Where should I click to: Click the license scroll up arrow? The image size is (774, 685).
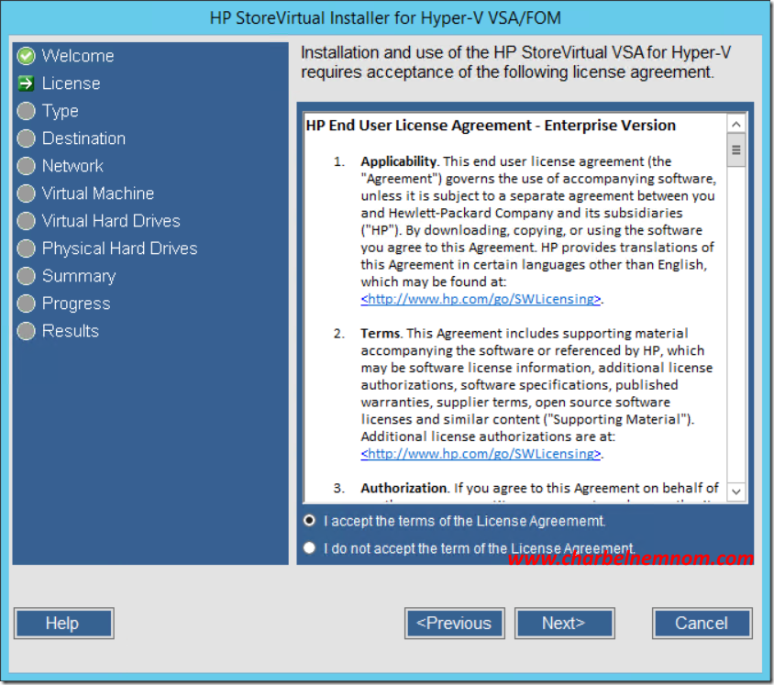point(736,125)
